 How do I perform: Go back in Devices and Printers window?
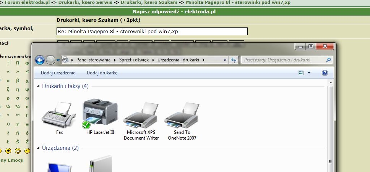40,60
